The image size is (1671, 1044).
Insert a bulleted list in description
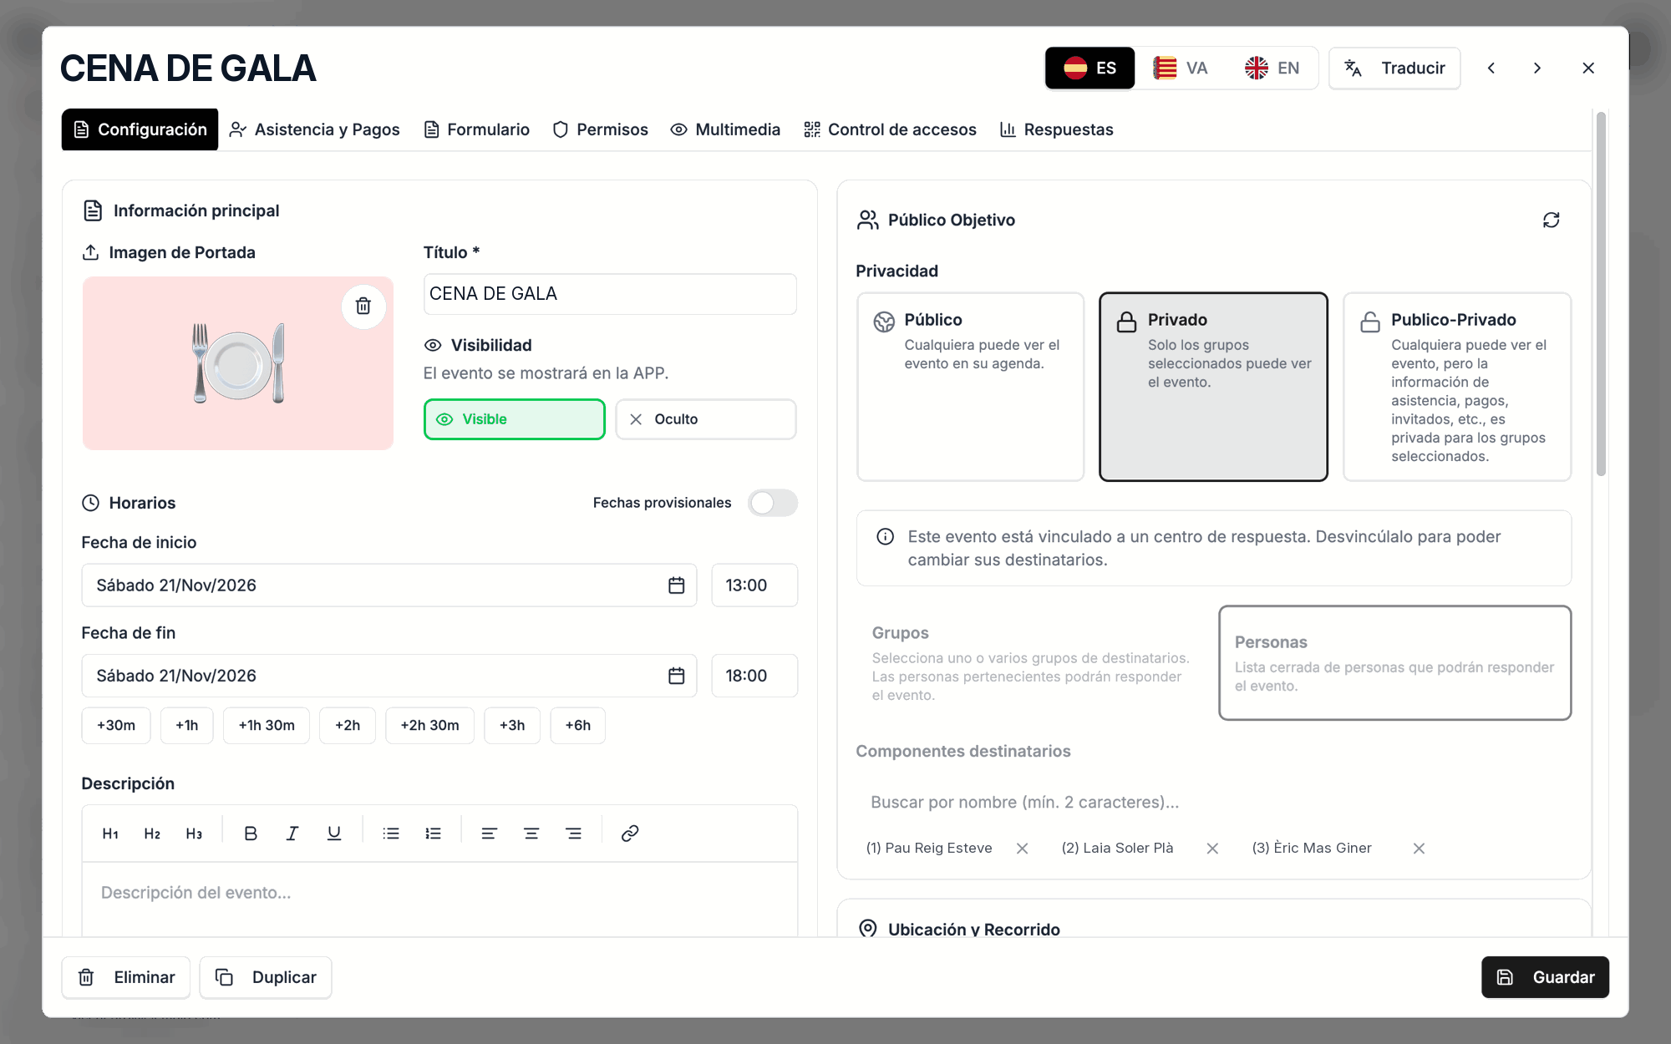pyautogui.click(x=391, y=834)
